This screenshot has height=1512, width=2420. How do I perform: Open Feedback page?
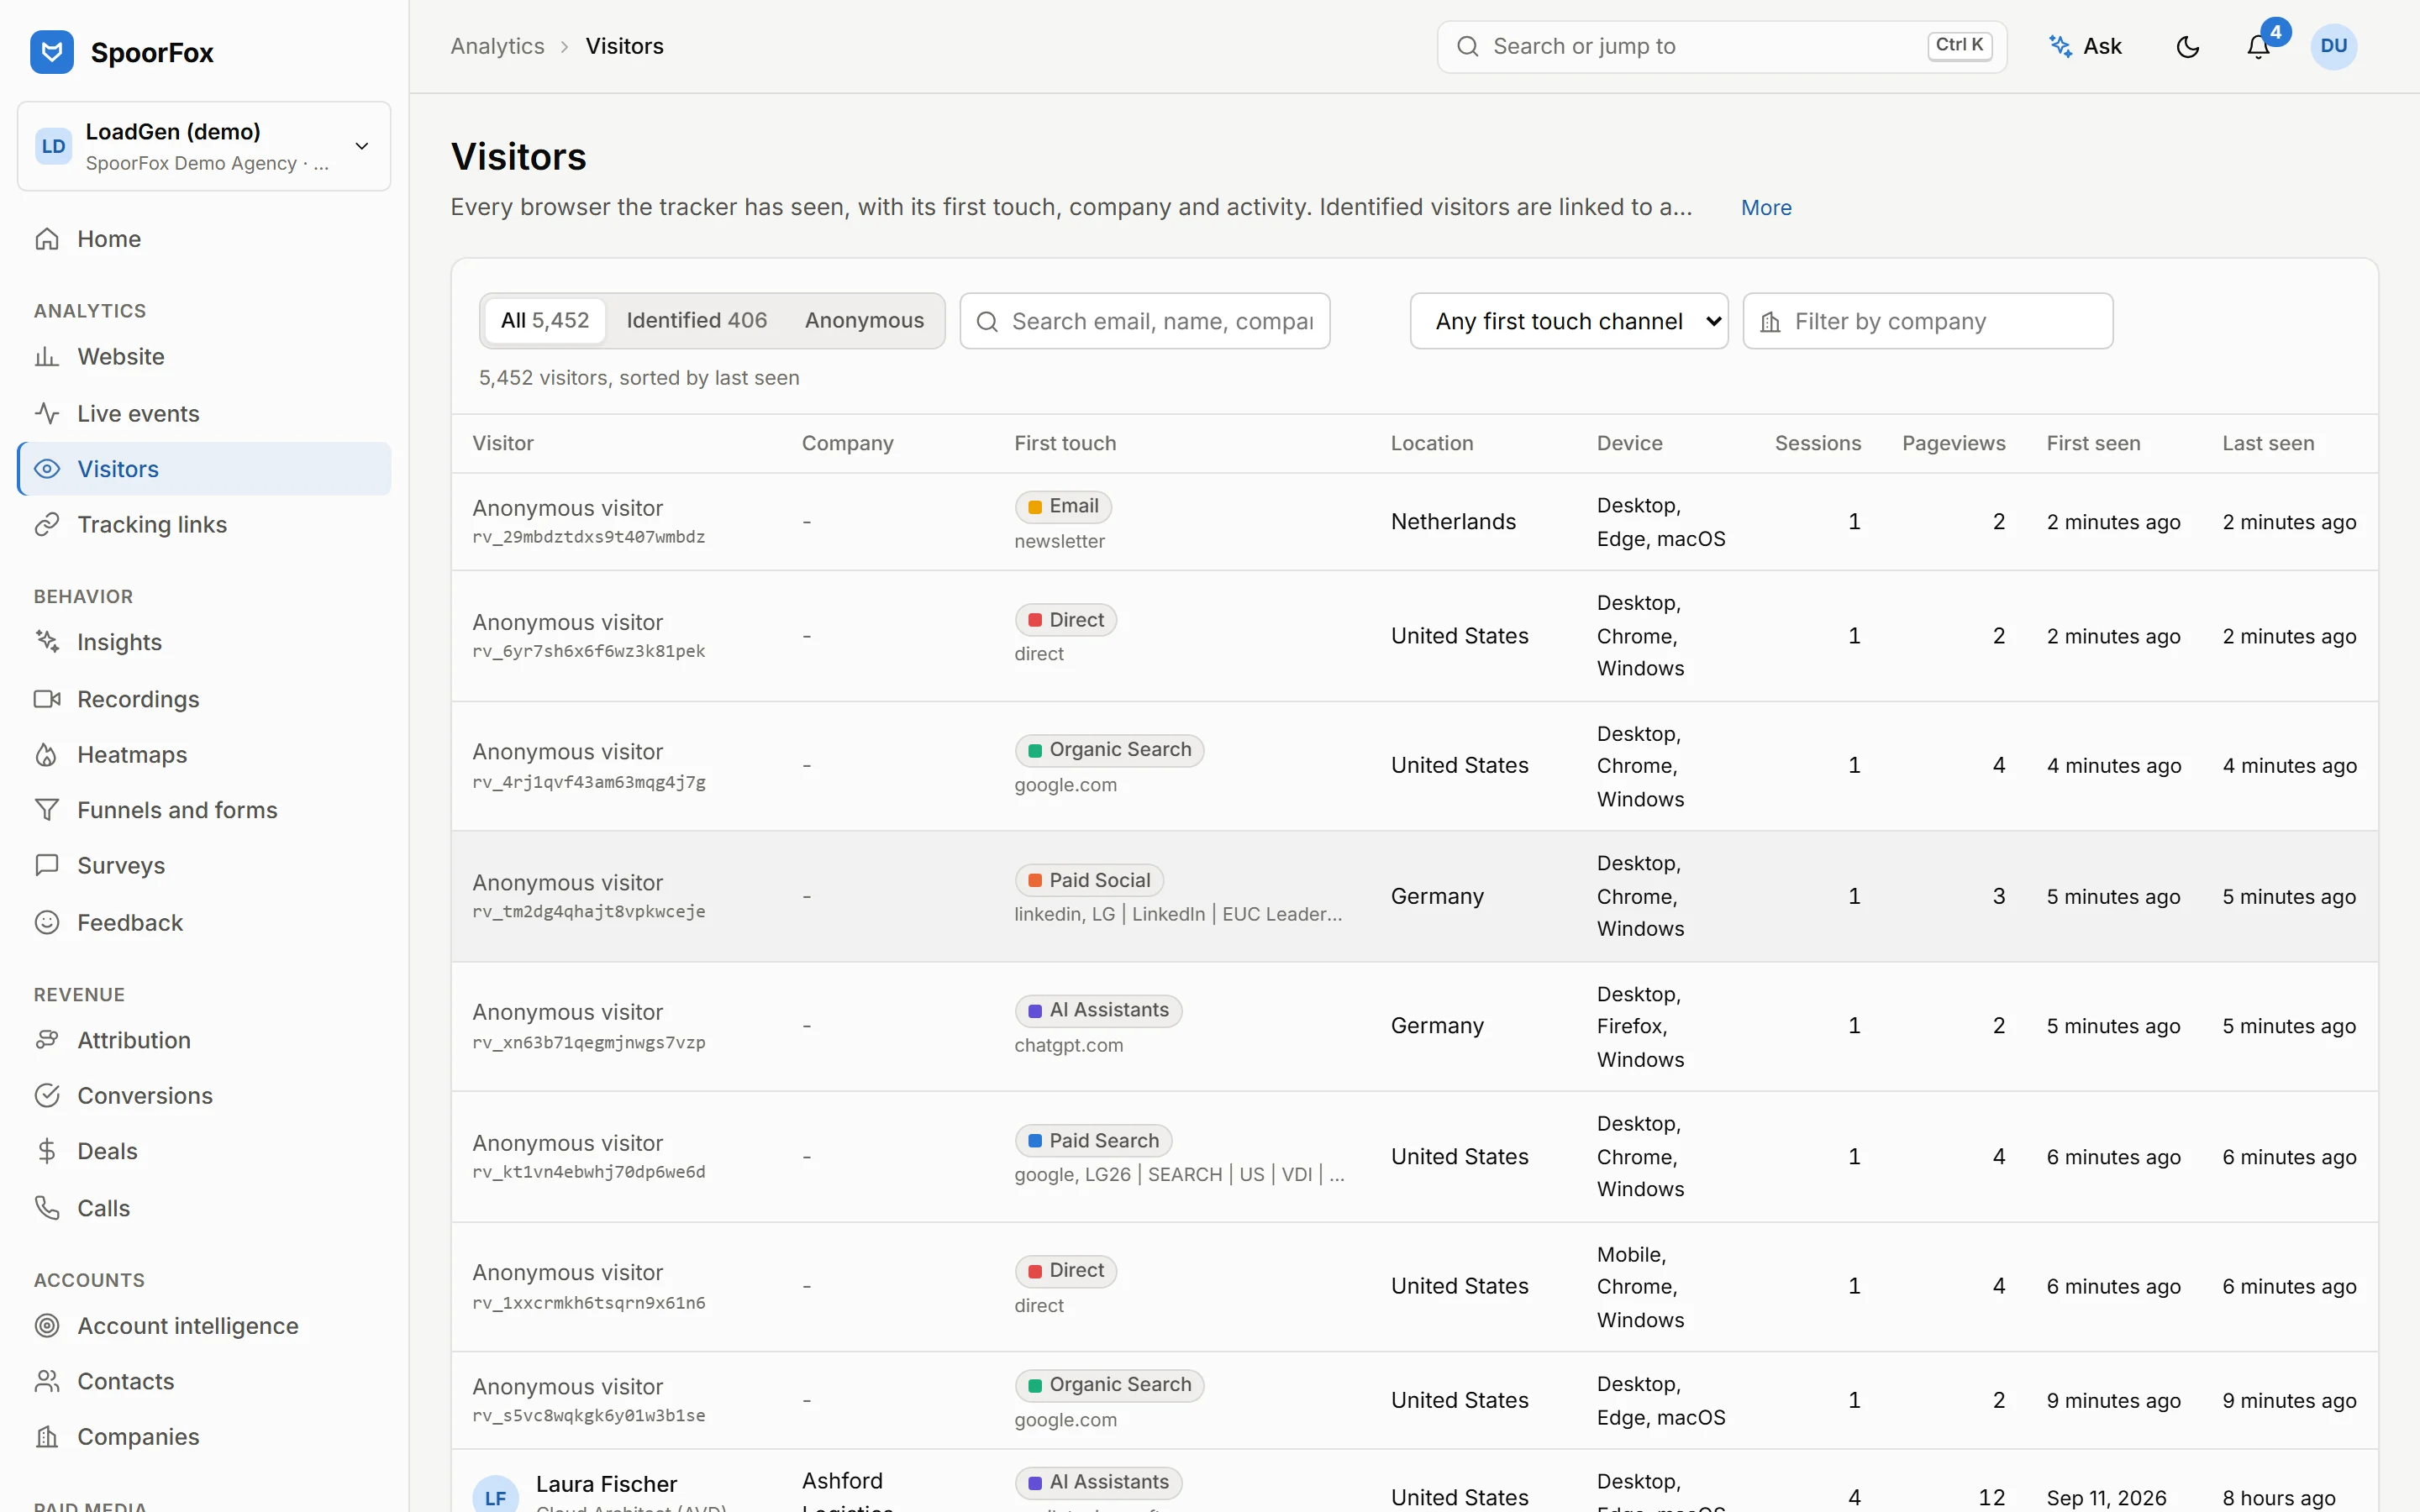coord(204,923)
